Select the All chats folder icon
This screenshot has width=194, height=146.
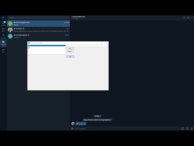coord(3,23)
